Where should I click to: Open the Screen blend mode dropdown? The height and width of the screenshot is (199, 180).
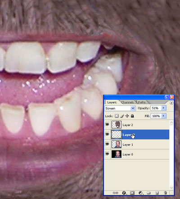point(120,108)
